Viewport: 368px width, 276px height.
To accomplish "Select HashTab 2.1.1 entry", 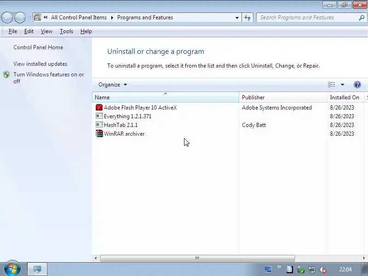I will 121,125.
